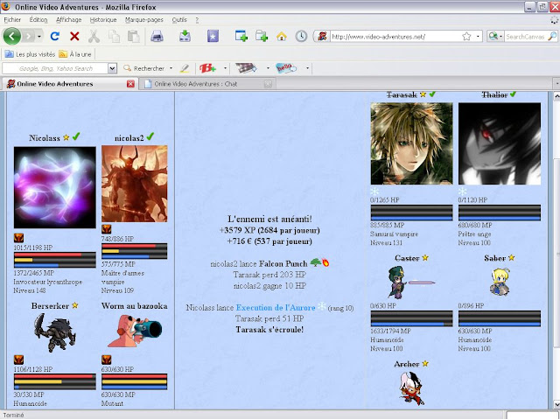Click the Worm au bazooka sprite image
This screenshot has height=419, width=560.
pyautogui.click(x=135, y=331)
